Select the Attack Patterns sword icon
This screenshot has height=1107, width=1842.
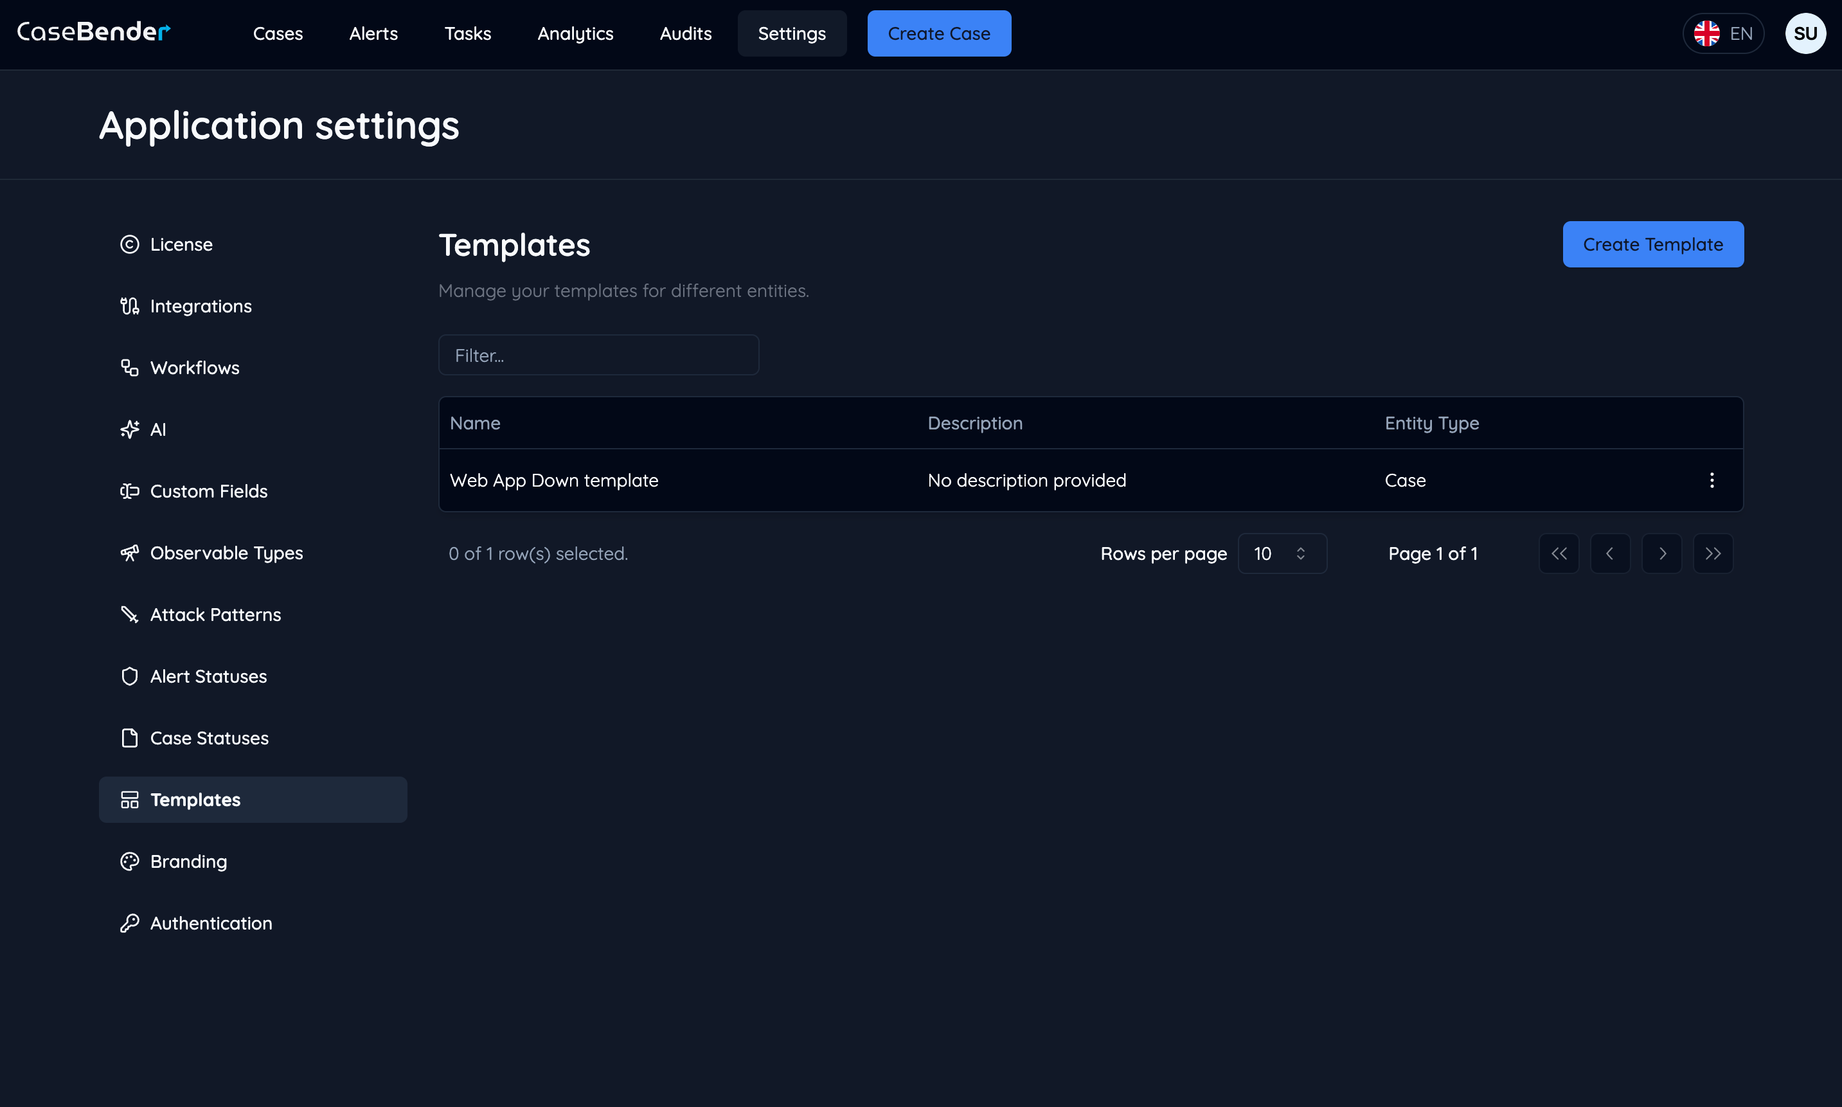(130, 615)
